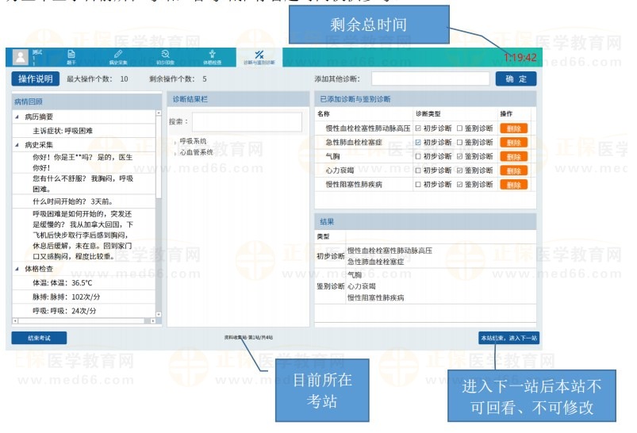The image size is (637, 433).
Task: Toggle 鉴别诊断 for 急性肺血栓栓塞症
Action: click(x=459, y=143)
